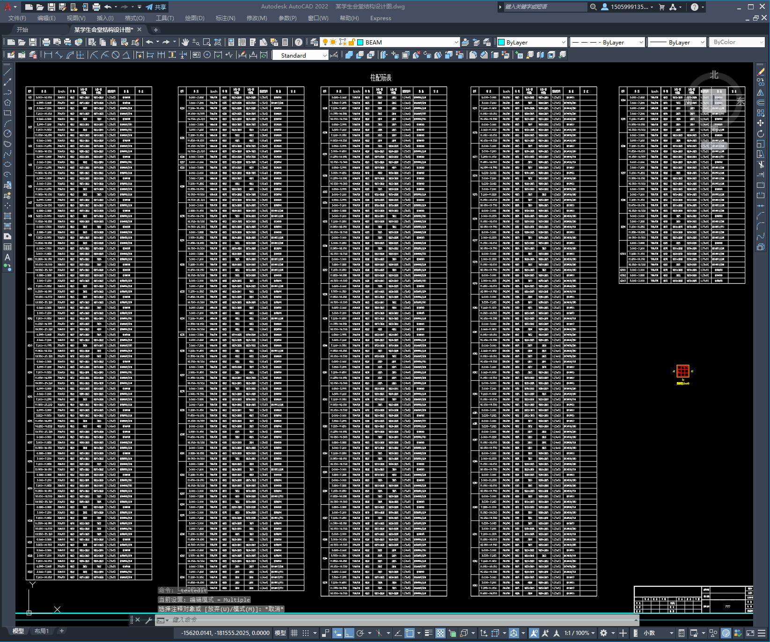The height and width of the screenshot is (642, 770).
Task: Expand the BEAM layer dropdown
Action: [456, 42]
